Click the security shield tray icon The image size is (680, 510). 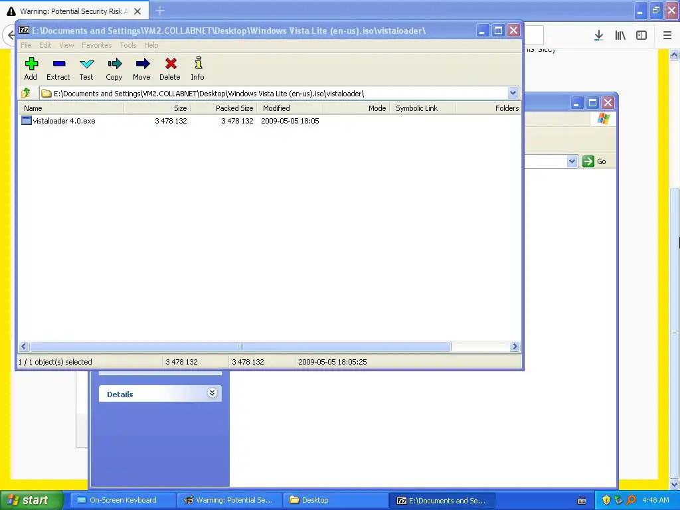click(x=606, y=500)
